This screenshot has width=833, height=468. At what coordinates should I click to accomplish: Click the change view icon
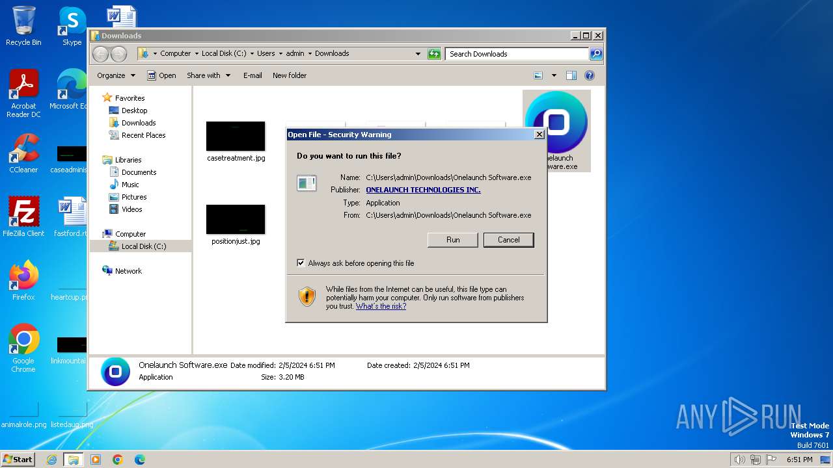click(x=538, y=75)
